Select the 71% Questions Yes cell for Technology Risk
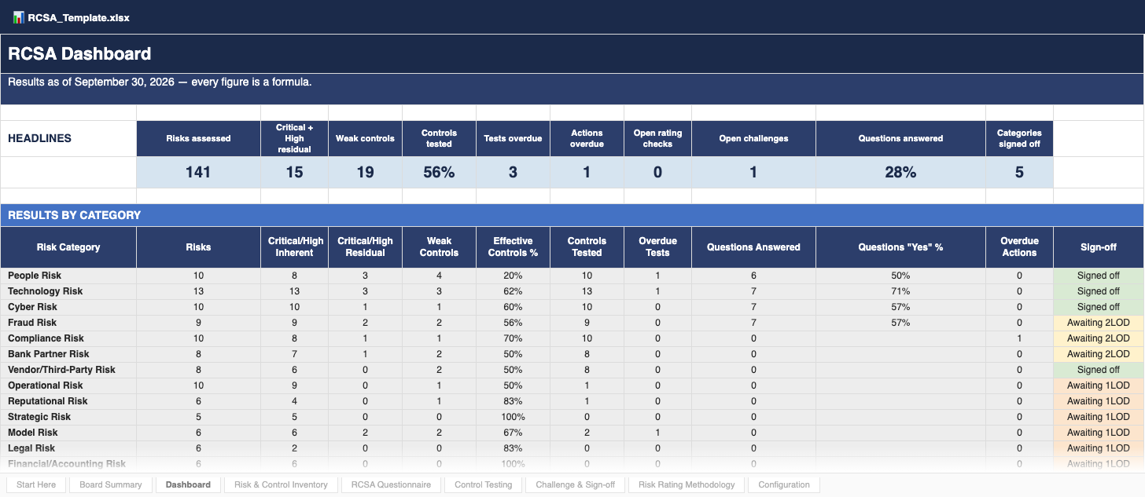This screenshot has width=1145, height=497. coord(900,291)
